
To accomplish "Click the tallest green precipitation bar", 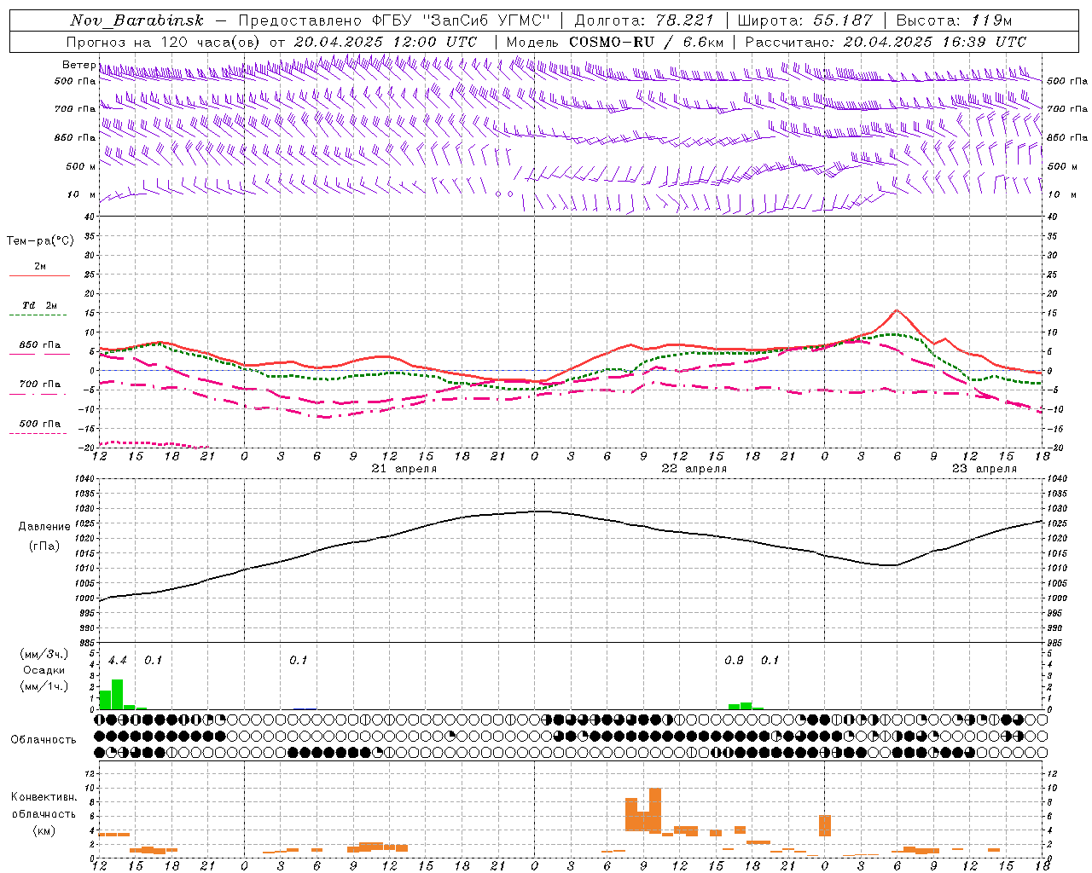I will (x=118, y=694).
